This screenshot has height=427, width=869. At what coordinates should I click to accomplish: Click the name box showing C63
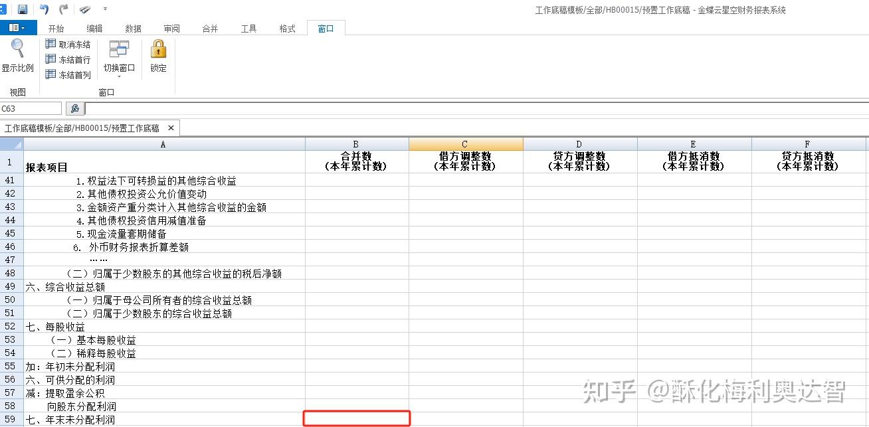coord(30,108)
